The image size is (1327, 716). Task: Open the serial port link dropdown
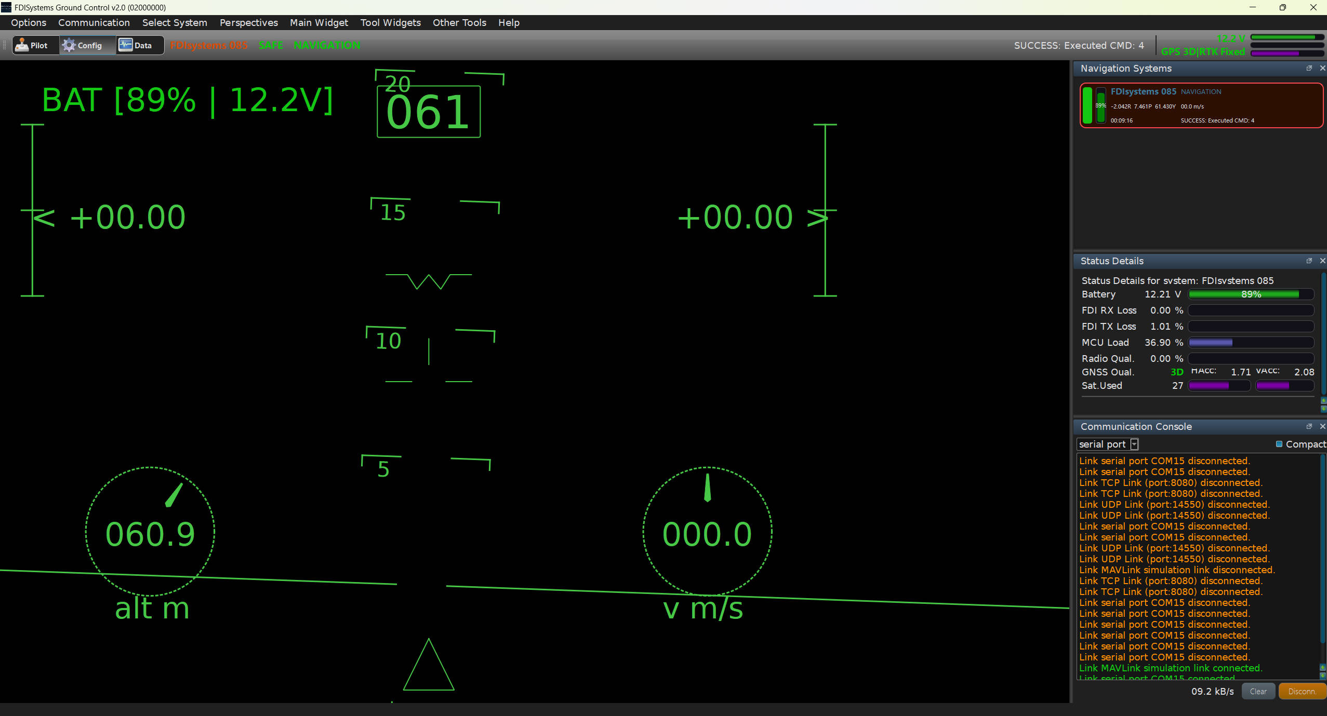[1108, 444]
